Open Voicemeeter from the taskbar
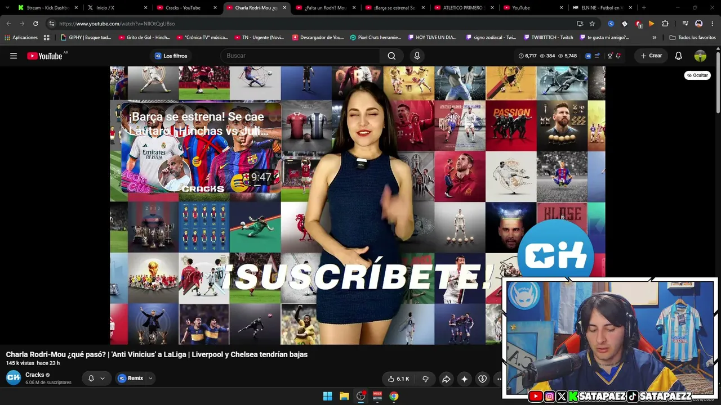Image resolution: width=721 pixels, height=405 pixels. (377, 396)
